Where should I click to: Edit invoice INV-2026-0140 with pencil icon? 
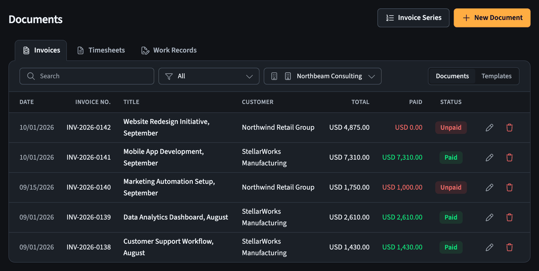[x=489, y=187]
